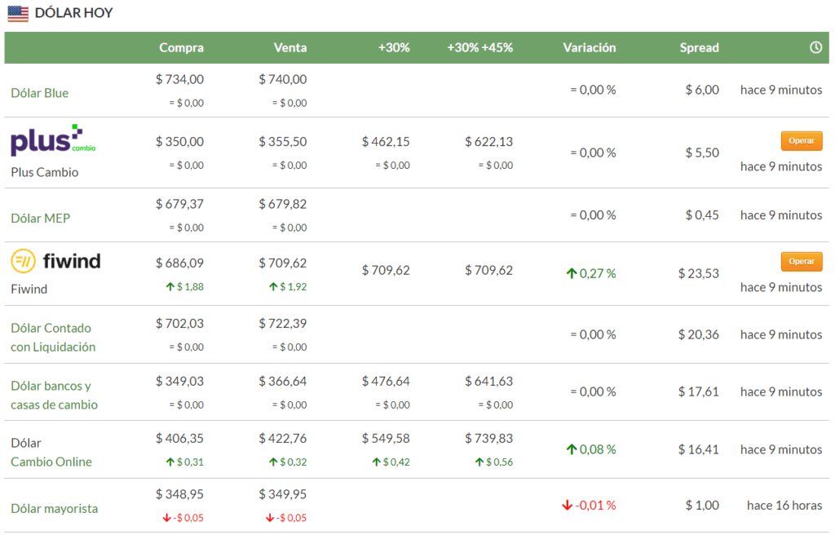
Task: Open Dólar bancos y casas de cambio
Action: pyautogui.click(x=54, y=395)
